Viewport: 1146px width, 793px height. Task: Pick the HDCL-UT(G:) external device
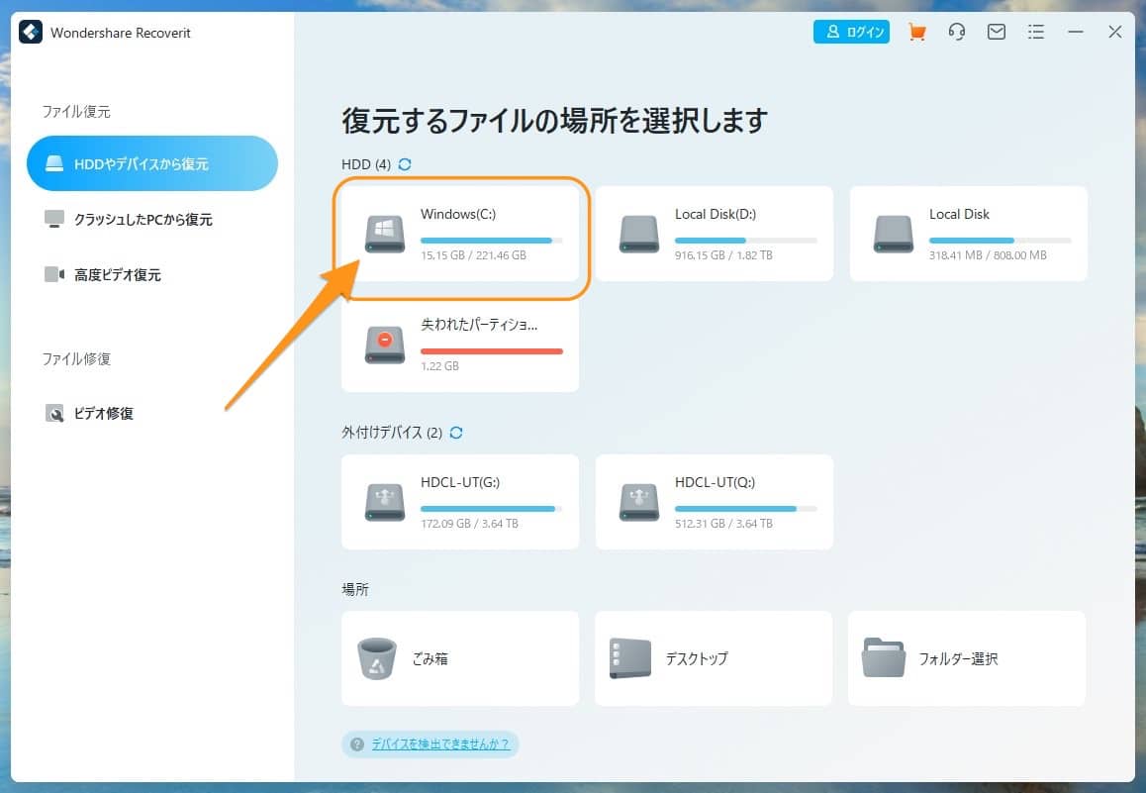click(x=460, y=502)
